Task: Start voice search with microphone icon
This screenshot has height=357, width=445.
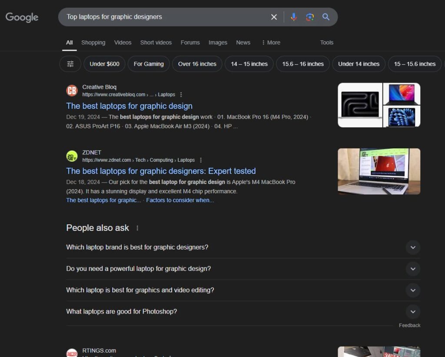Action: click(x=294, y=17)
